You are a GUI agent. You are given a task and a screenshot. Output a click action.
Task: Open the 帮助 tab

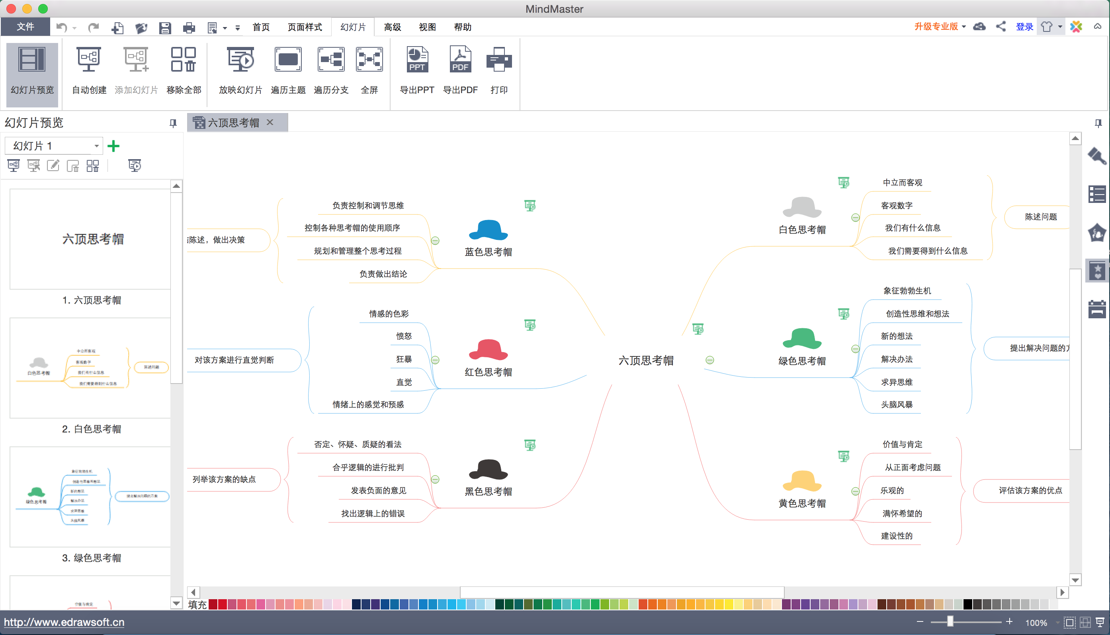click(463, 27)
